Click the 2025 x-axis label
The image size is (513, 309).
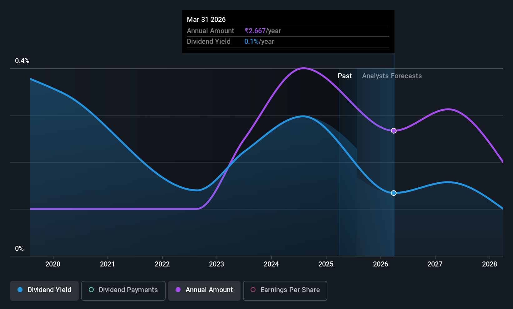pyautogui.click(x=326, y=264)
